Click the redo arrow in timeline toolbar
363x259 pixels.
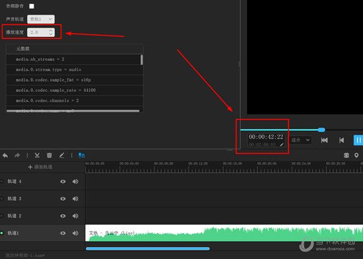pos(17,155)
